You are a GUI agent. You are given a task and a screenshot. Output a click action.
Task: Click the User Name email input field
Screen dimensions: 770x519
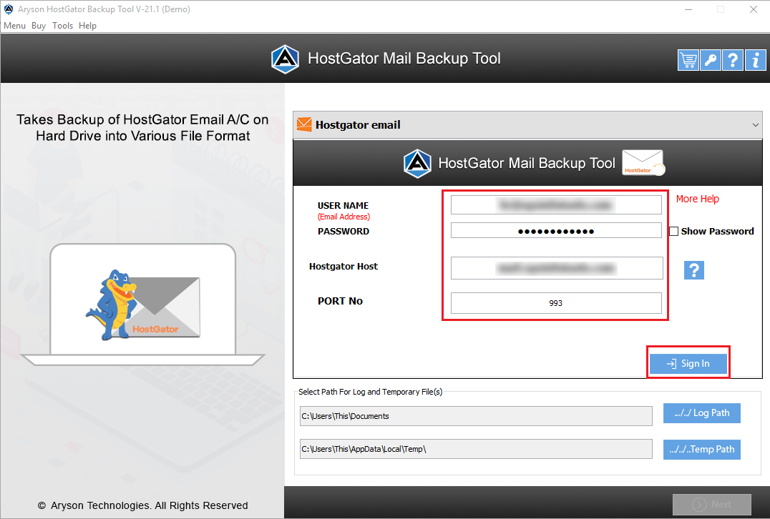556,205
